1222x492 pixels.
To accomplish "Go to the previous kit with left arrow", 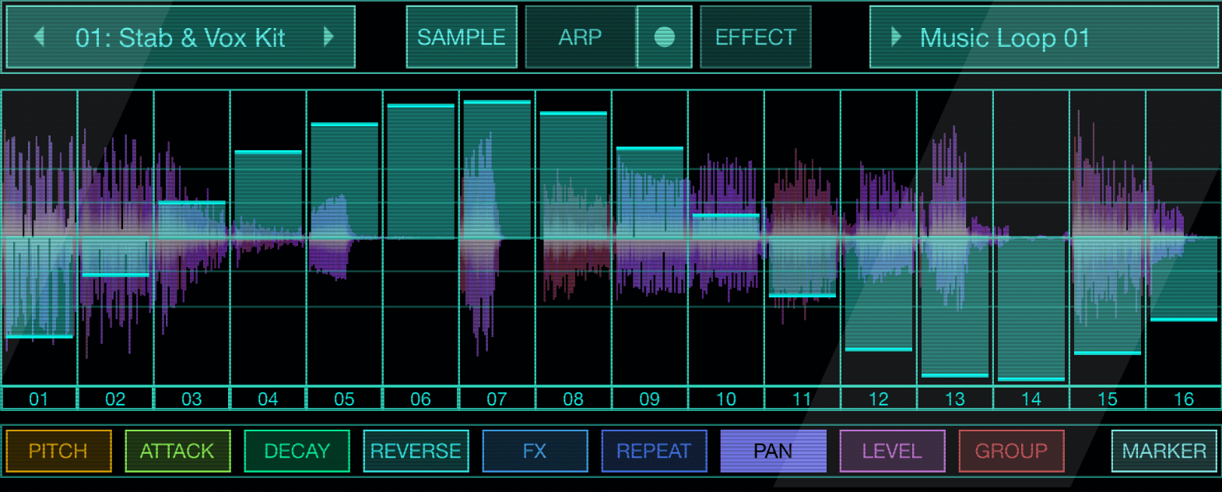I will click(39, 37).
